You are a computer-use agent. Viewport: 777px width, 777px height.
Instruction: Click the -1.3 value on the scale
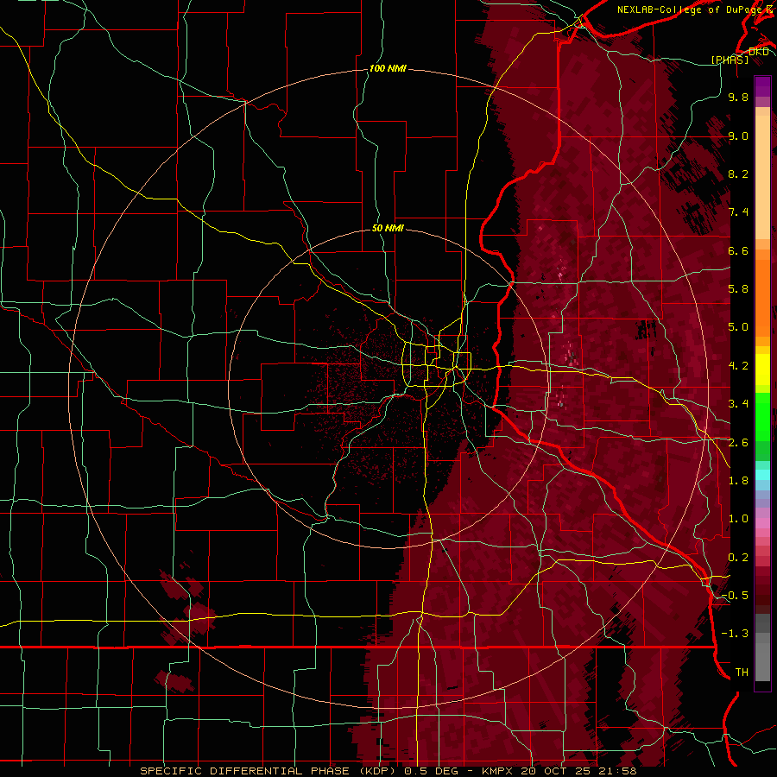tap(735, 634)
